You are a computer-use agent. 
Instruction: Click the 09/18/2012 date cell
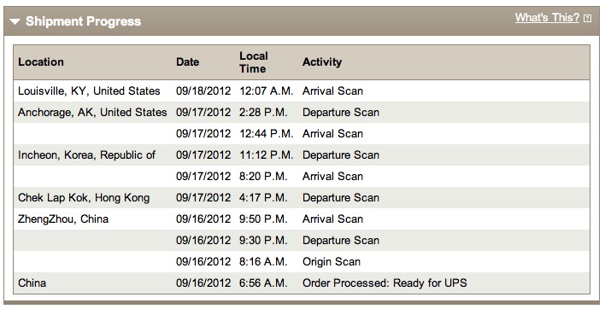click(203, 91)
